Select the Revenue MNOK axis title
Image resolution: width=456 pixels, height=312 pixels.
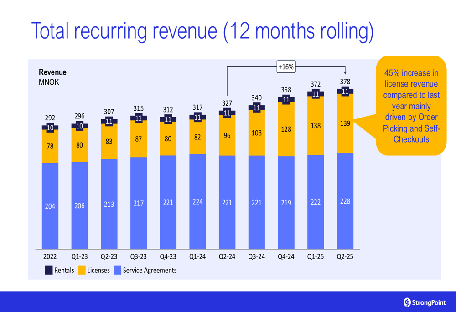pyautogui.click(x=52, y=77)
